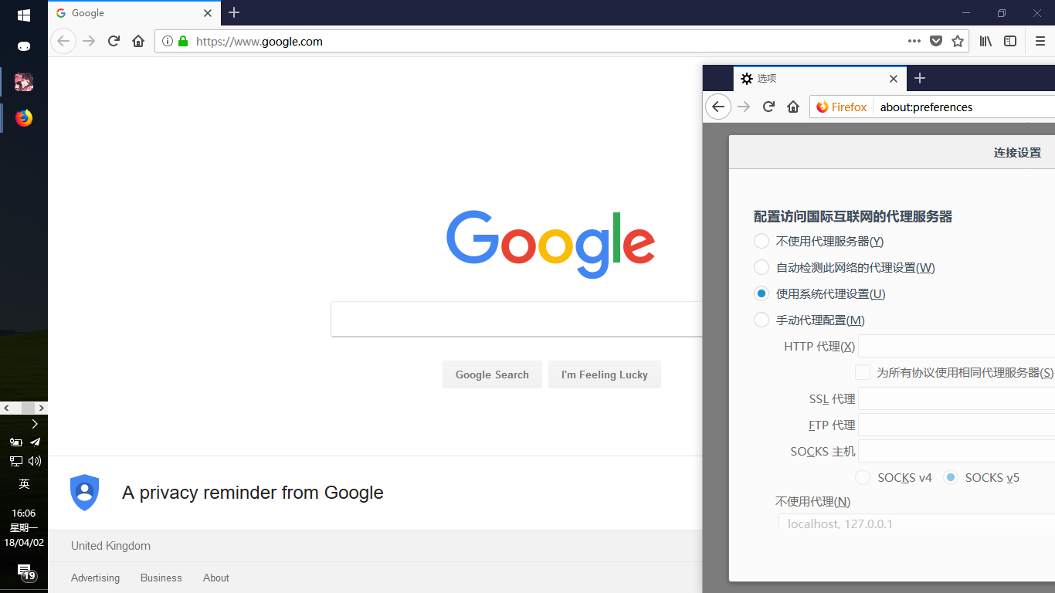Check 为所有协议使用相同代理服务器 box
This screenshot has height=593, width=1055.
(x=863, y=372)
